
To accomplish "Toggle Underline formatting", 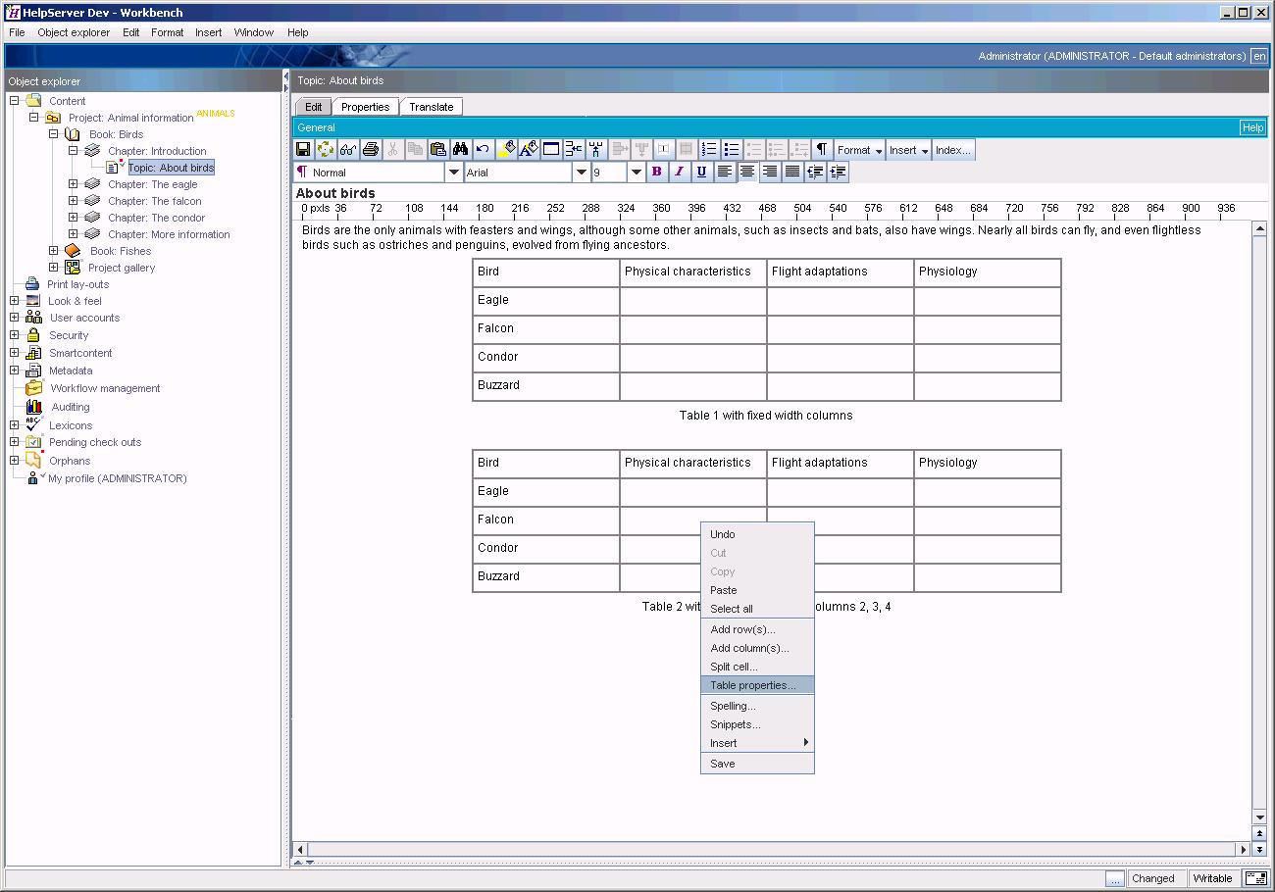I will click(701, 173).
